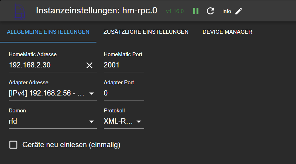Click the Geräte neu einlesen label text
296x164 pixels.
click(x=71, y=145)
